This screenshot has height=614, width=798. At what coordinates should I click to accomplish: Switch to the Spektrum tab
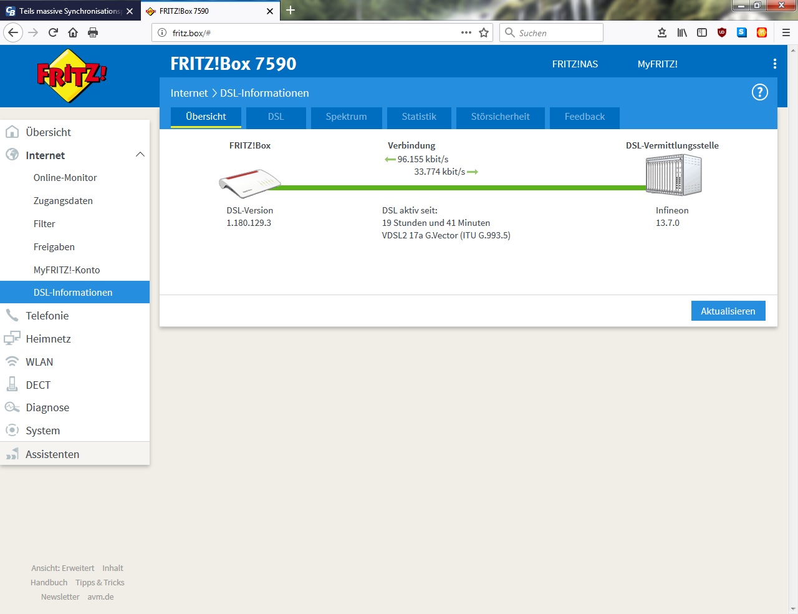347,117
